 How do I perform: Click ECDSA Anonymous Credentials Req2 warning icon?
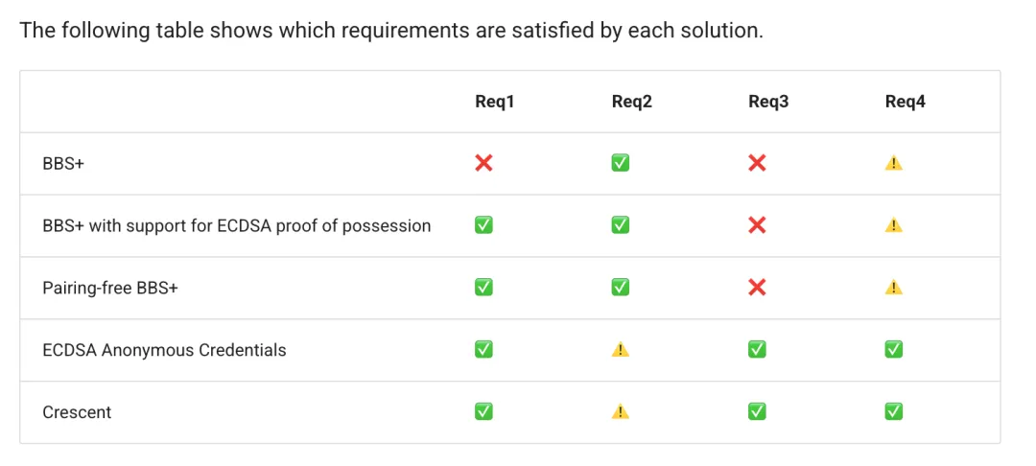coord(621,349)
